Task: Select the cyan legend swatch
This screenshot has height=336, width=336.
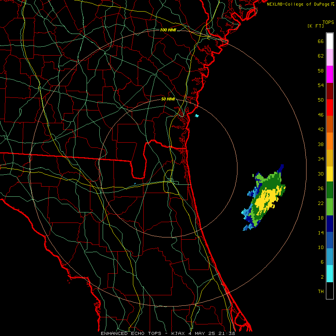Action: (x=330, y=274)
